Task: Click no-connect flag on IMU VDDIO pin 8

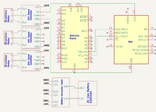Action: tap(128, 9)
